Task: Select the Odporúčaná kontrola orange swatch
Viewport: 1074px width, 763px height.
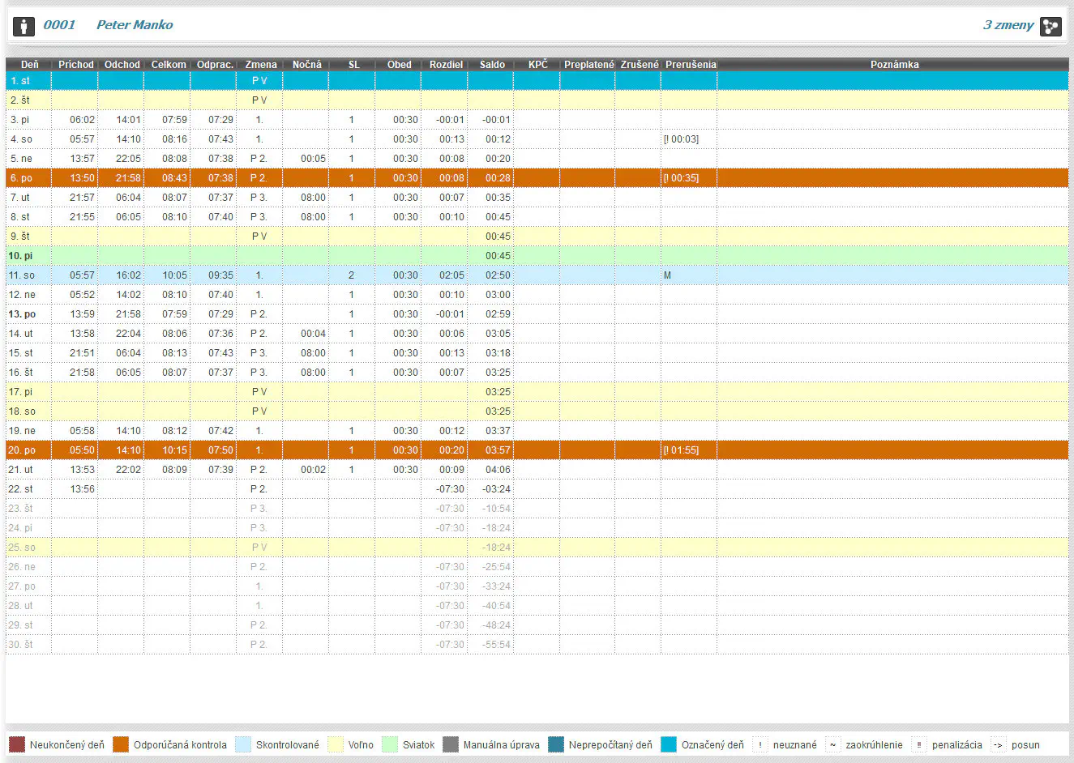Action: pyautogui.click(x=121, y=744)
